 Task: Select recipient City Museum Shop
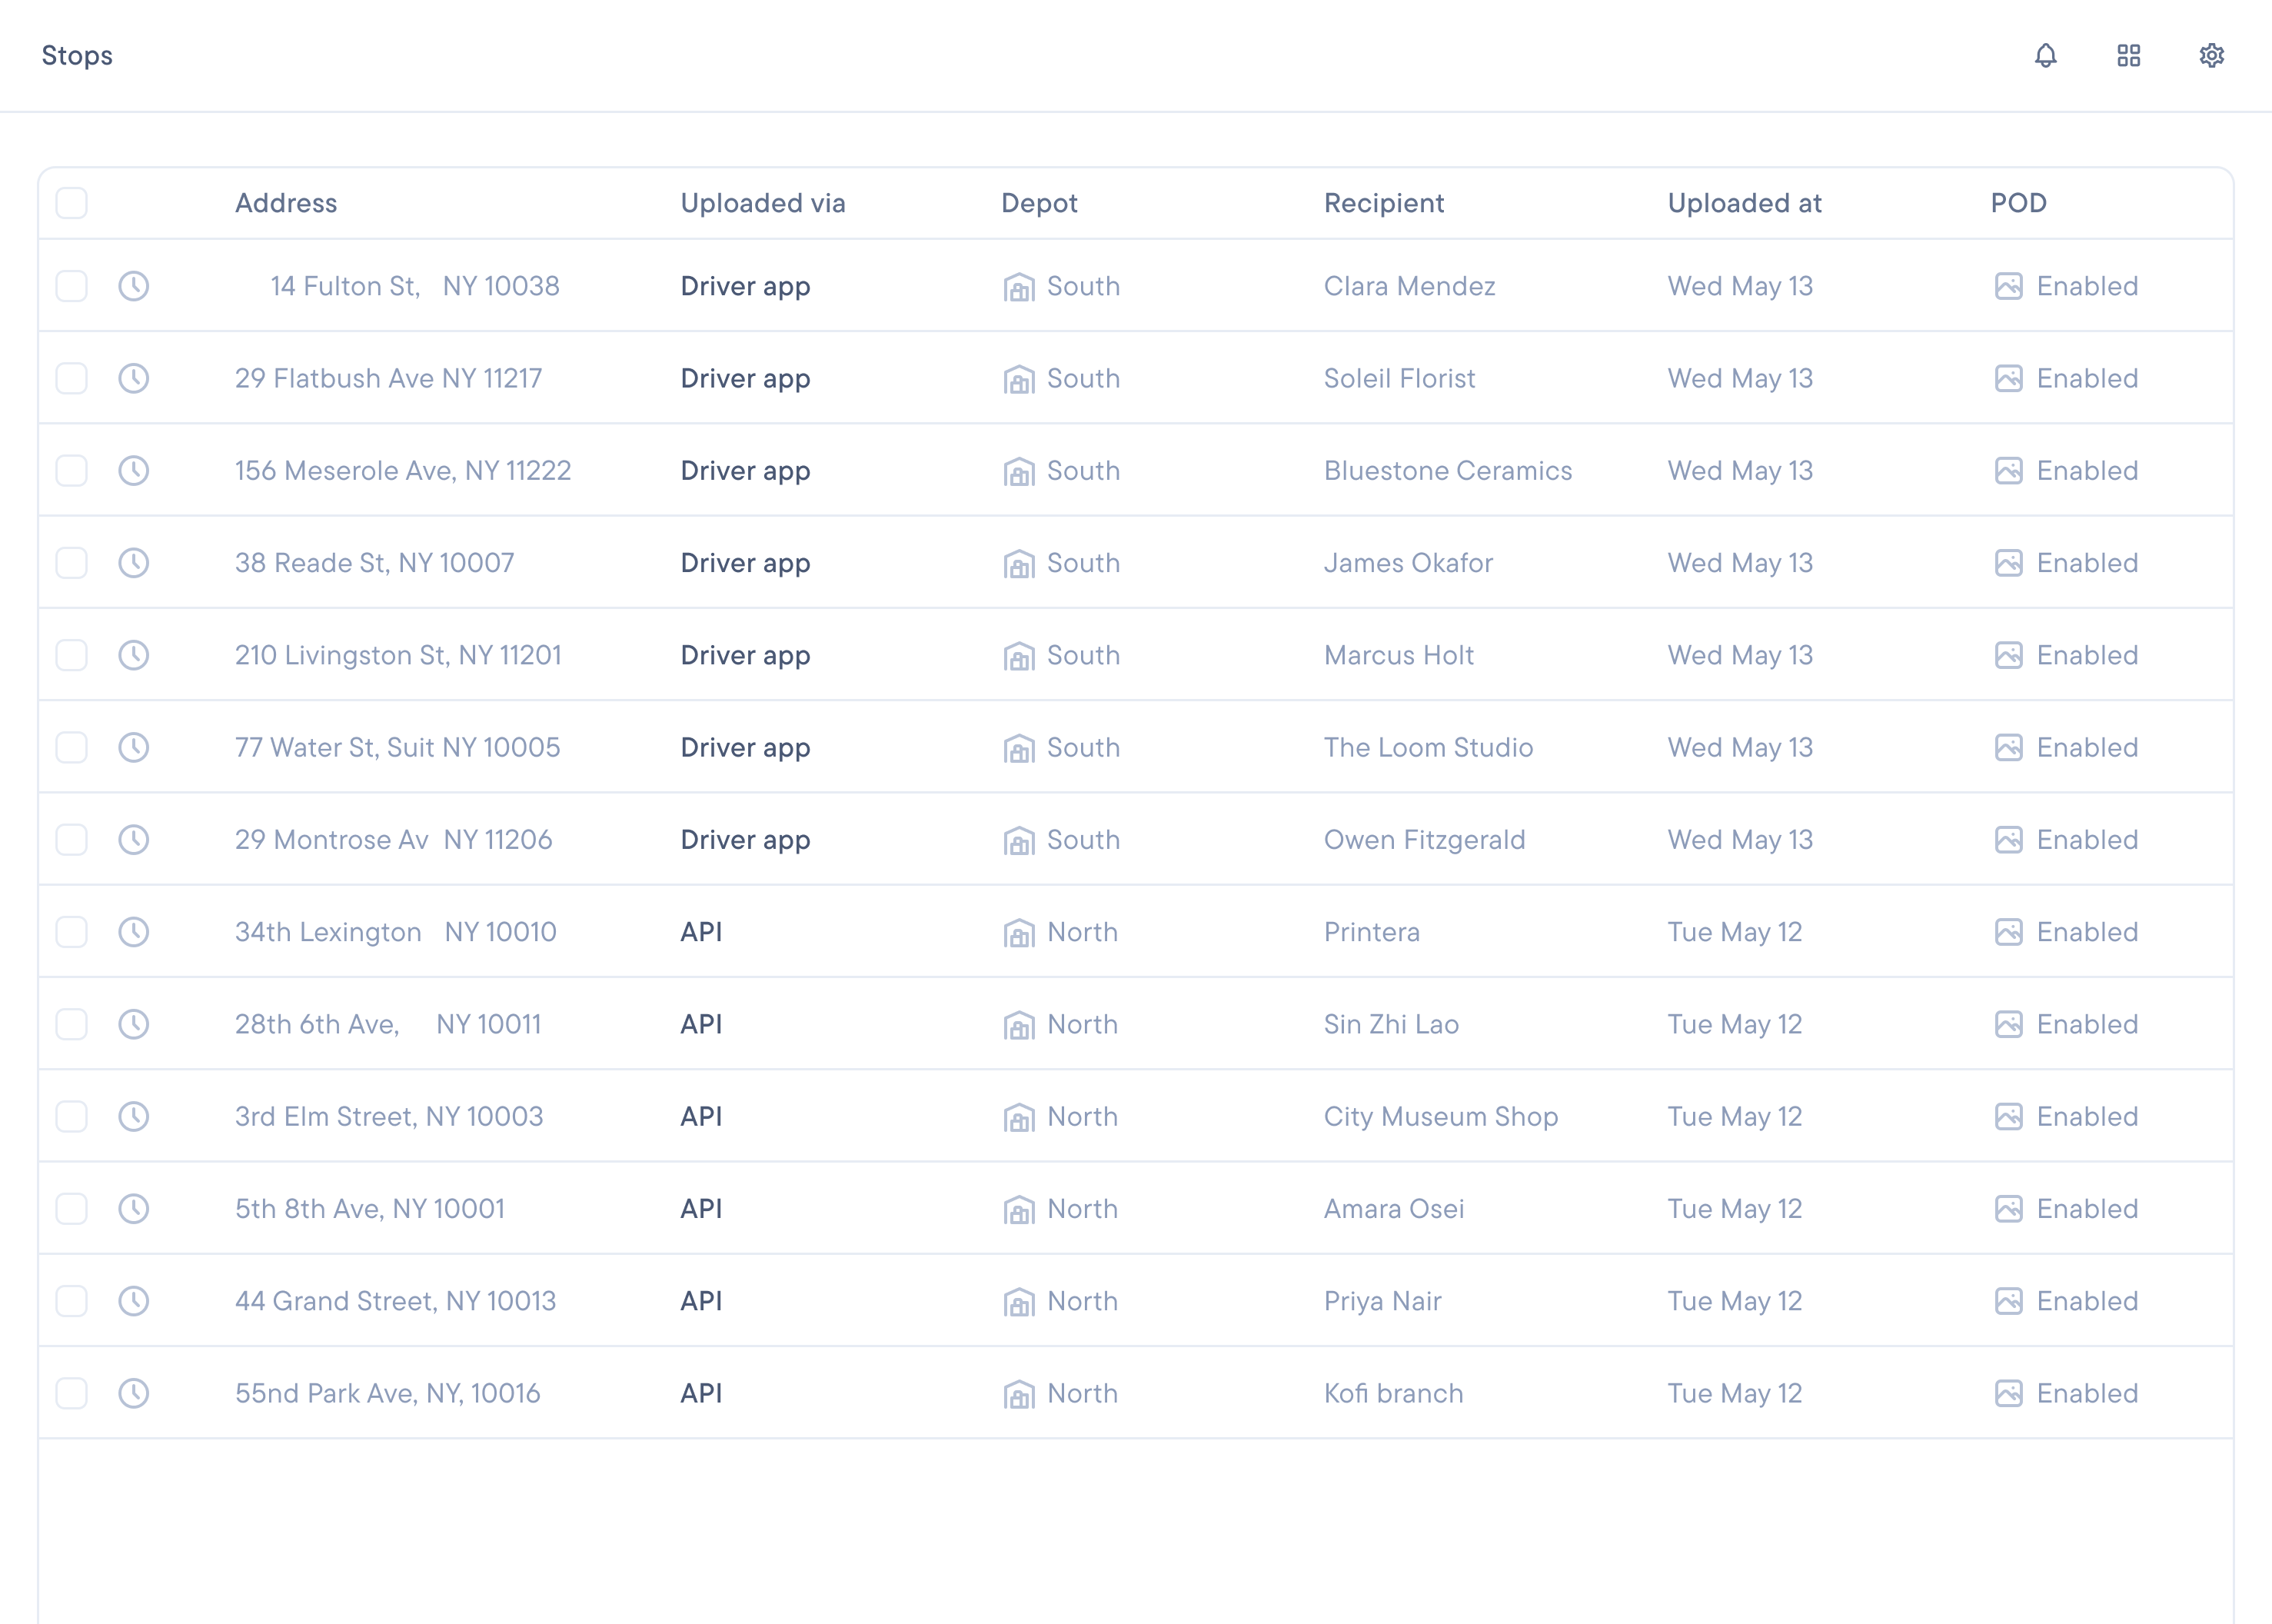[x=1441, y=1117]
